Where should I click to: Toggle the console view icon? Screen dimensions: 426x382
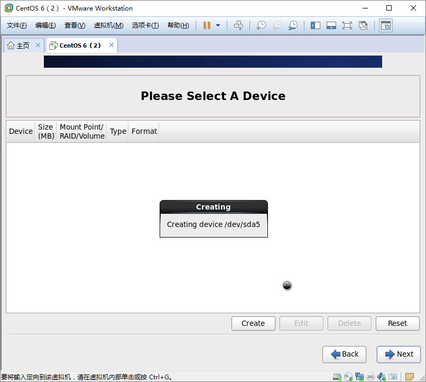386,25
